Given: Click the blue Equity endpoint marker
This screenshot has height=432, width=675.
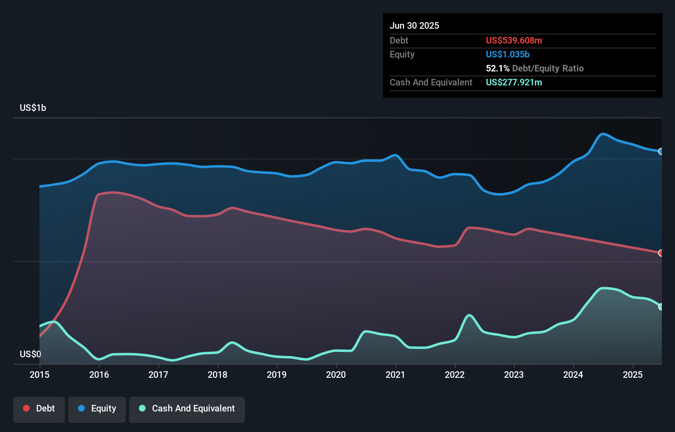Looking at the screenshot, I should coord(661,152).
